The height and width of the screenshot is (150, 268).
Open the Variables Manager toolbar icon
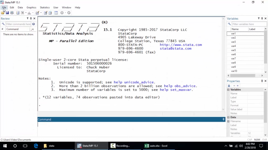pyautogui.click(x=56, y=13)
